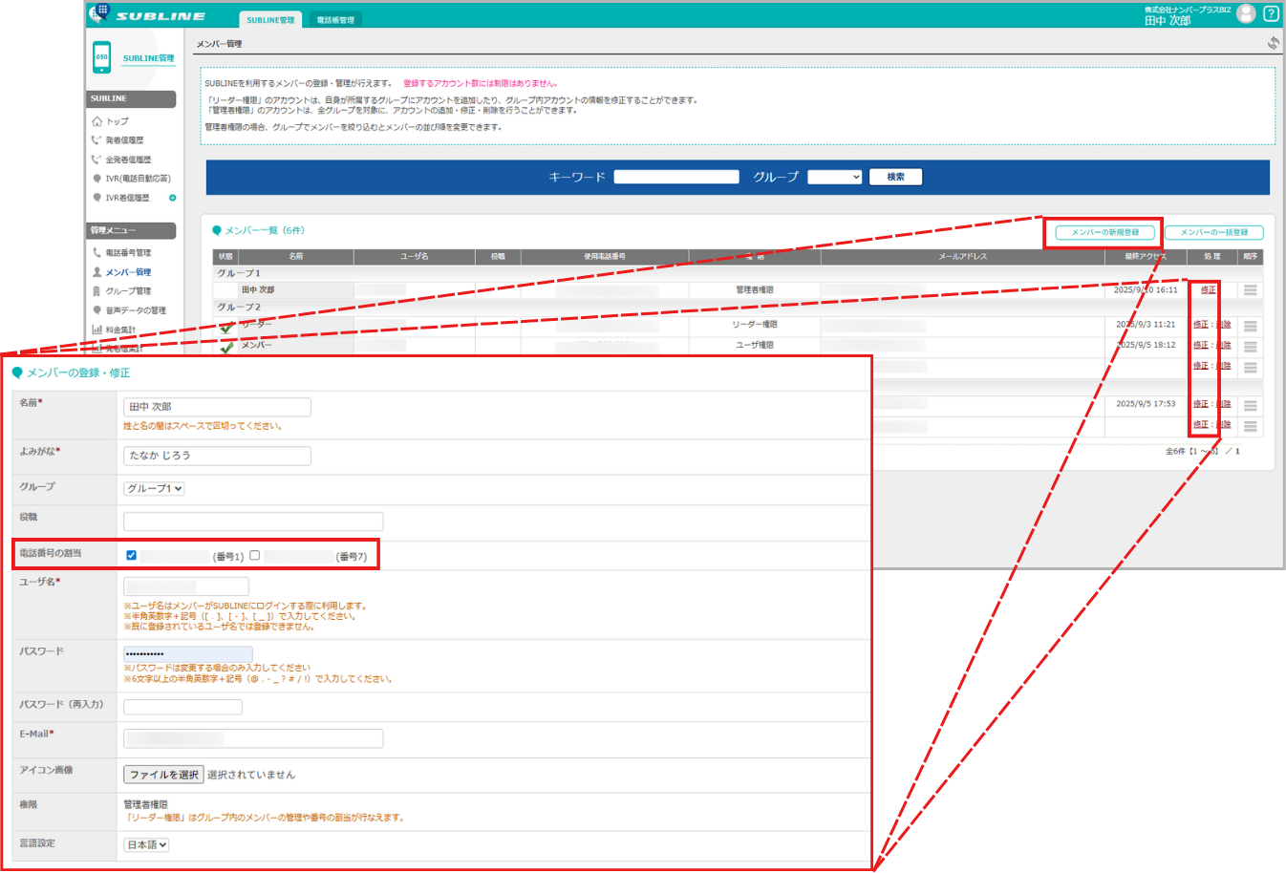The image size is (1286, 873).
Task: Open the user profile avatar icon
Action: click(1246, 13)
